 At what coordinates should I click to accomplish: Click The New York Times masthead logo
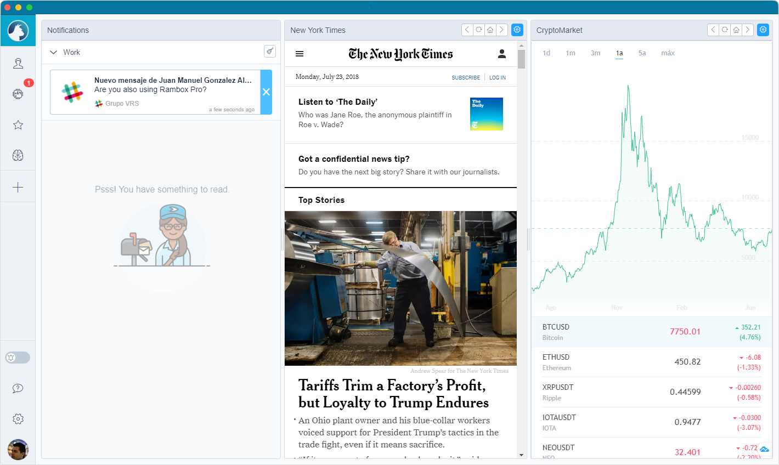400,54
